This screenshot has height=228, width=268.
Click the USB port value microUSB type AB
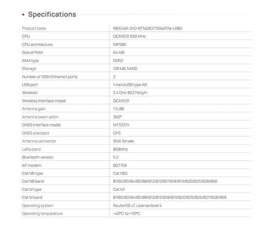[x=130, y=85]
